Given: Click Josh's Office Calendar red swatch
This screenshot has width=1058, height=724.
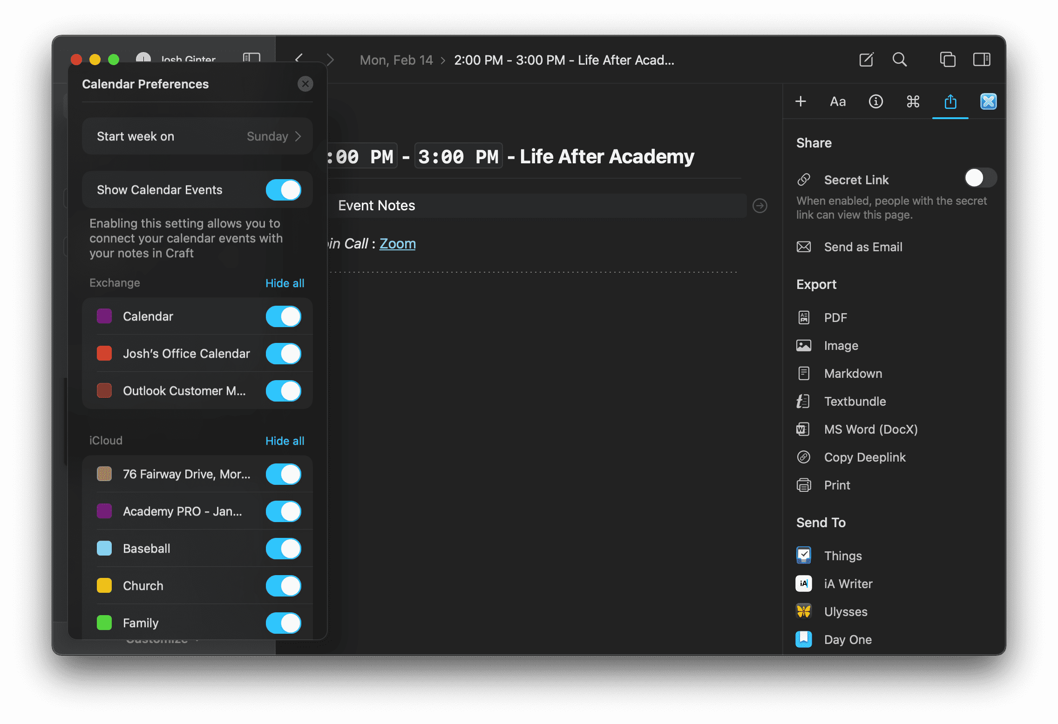Looking at the screenshot, I should click(x=104, y=354).
